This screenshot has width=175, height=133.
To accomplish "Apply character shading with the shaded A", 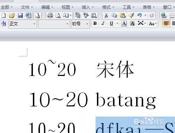I will click(132, 24).
